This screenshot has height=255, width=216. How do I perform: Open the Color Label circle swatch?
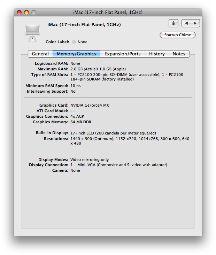[x=74, y=42]
